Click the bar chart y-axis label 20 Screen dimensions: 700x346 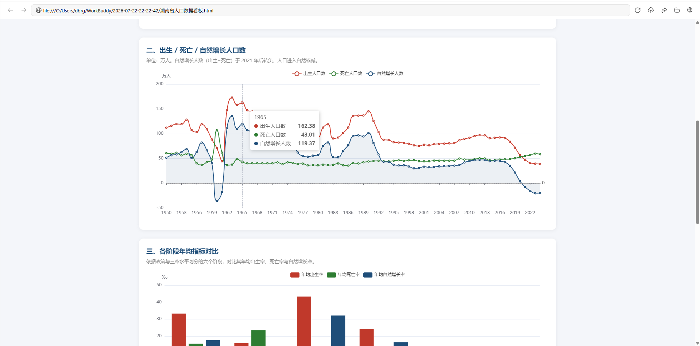(159, 336)
